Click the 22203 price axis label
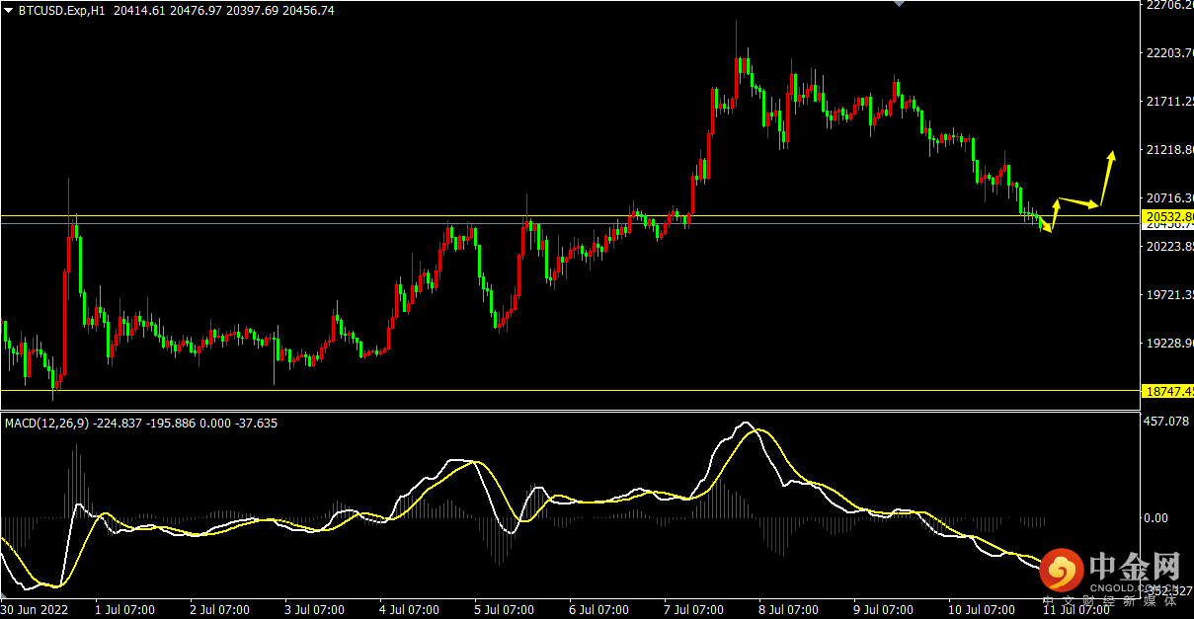The height and width of the screenshot is (619, 1194). (1169, 53)
